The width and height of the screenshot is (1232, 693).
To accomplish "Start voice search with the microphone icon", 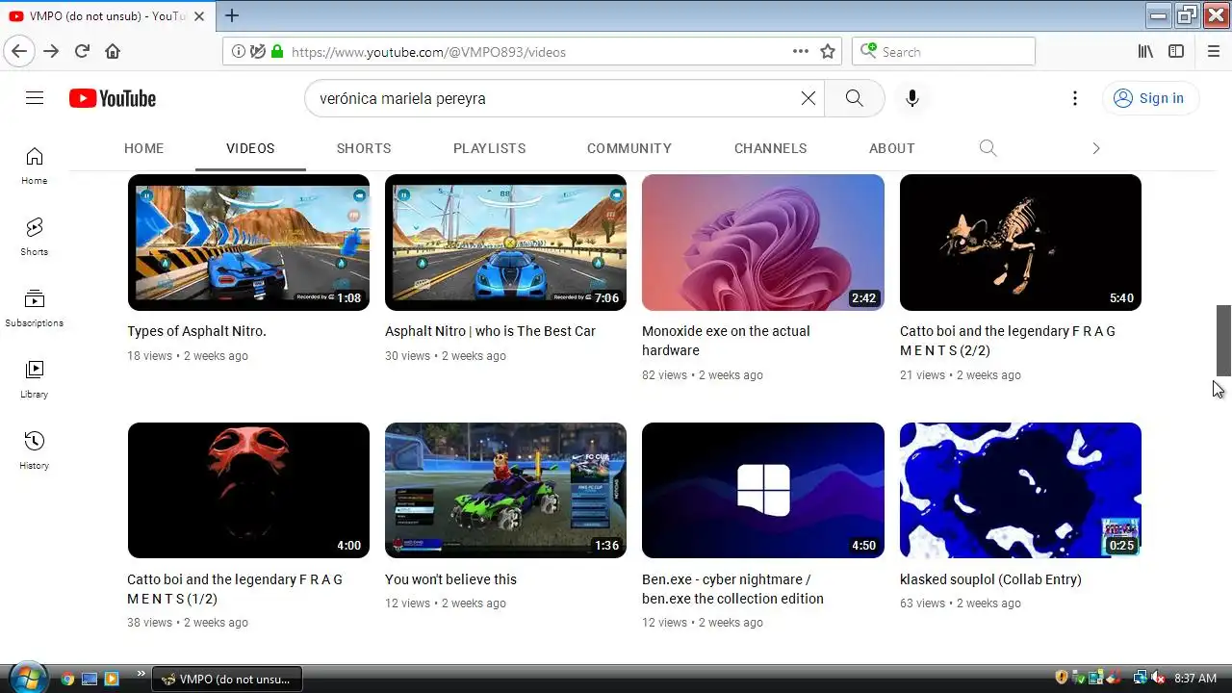I will pyautogui.click(x=912, y=98).
